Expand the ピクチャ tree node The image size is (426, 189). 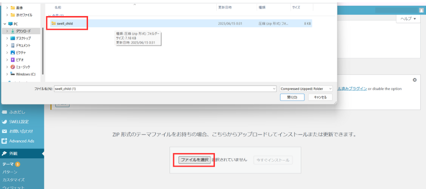click(7, 52)
